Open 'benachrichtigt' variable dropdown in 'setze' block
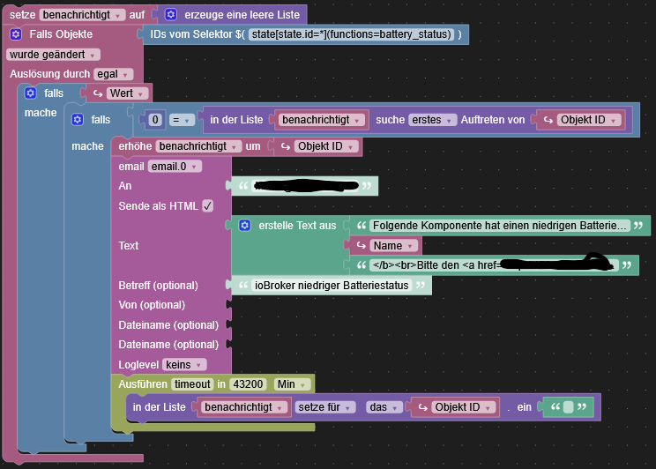 tap(82, 15)
